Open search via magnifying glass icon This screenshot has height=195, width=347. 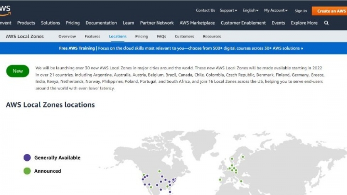(x=326, y=23)
